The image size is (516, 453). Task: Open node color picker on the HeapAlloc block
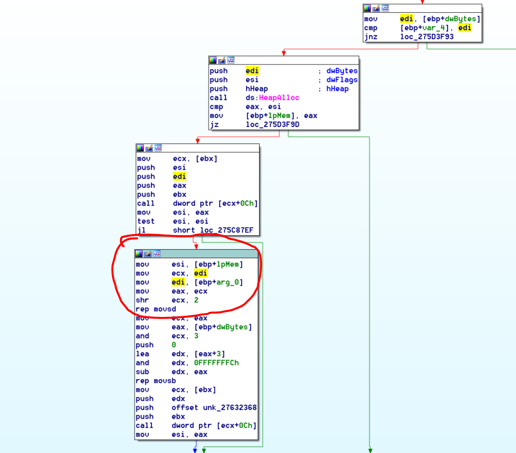(213, 60)
